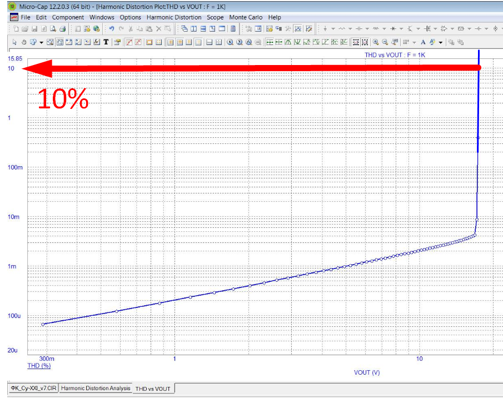
Task: Open the Monte Carlo menu
Action: click(246, 17)
